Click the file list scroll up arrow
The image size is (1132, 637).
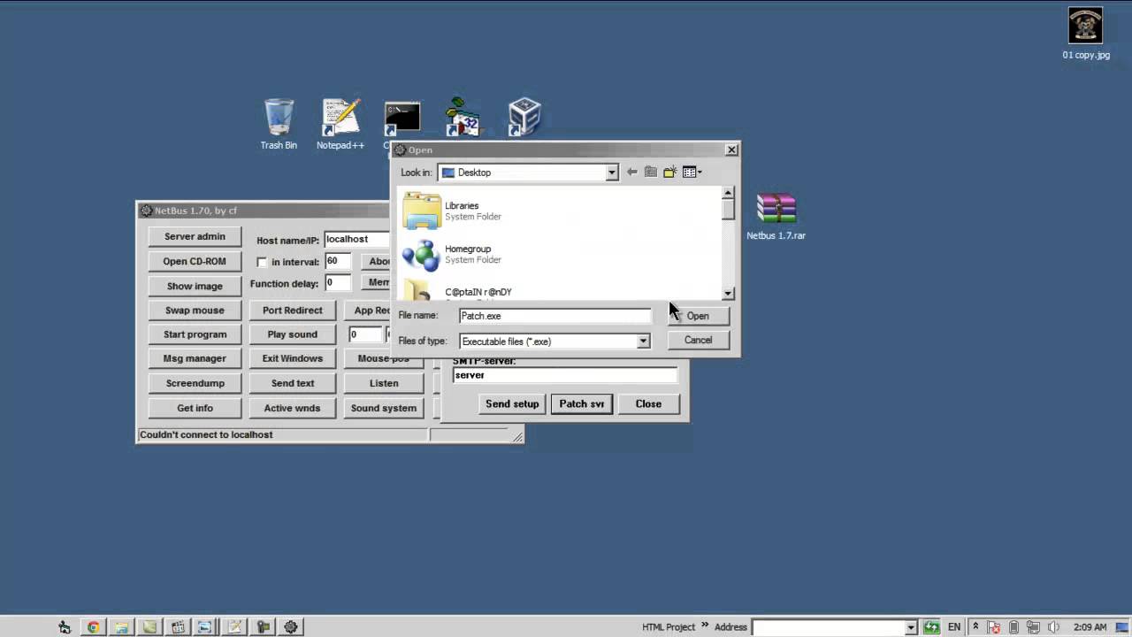pos(728,193)
